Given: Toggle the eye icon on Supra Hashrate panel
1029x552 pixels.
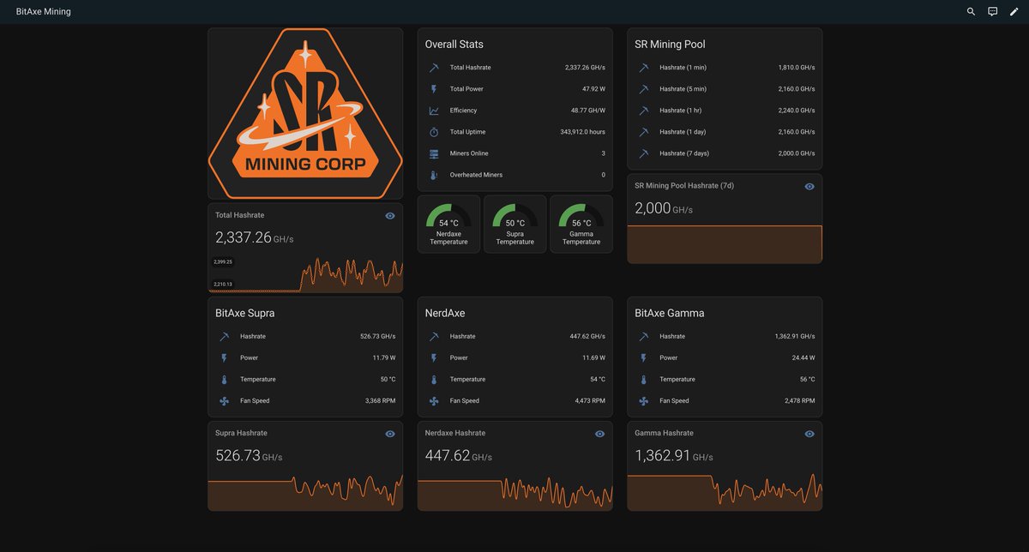Looking at the screenshot, I should click(389, 433).
